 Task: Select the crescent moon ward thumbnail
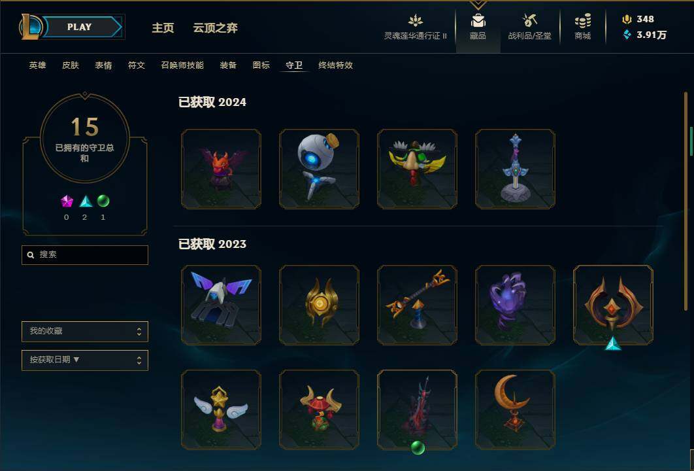[515, 410]
